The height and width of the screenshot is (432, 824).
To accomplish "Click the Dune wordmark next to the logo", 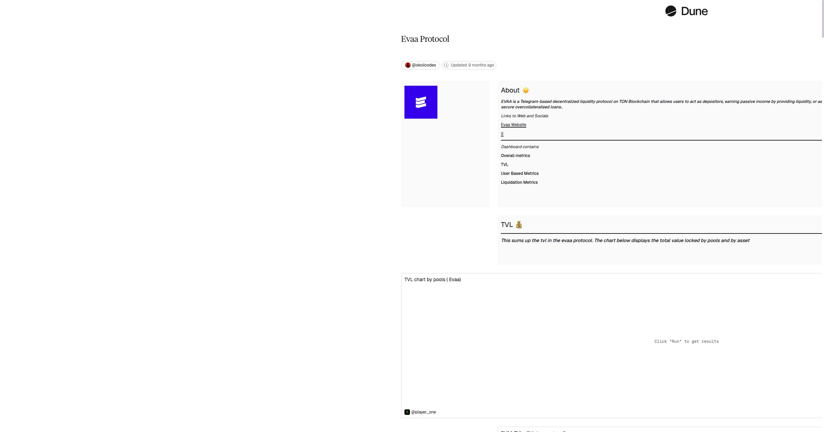I will 694,11.
